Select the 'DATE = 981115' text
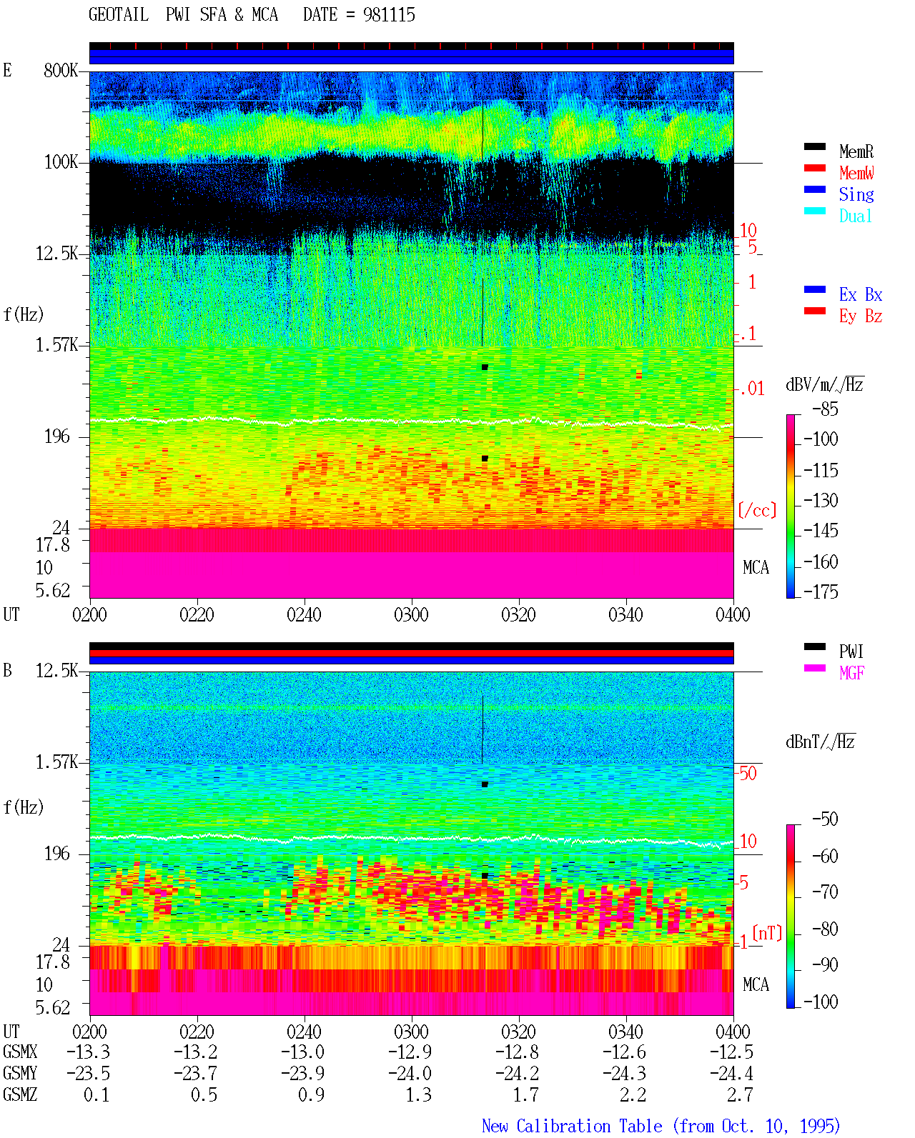This screenshot has height=1138, width=915. point(359,15)
